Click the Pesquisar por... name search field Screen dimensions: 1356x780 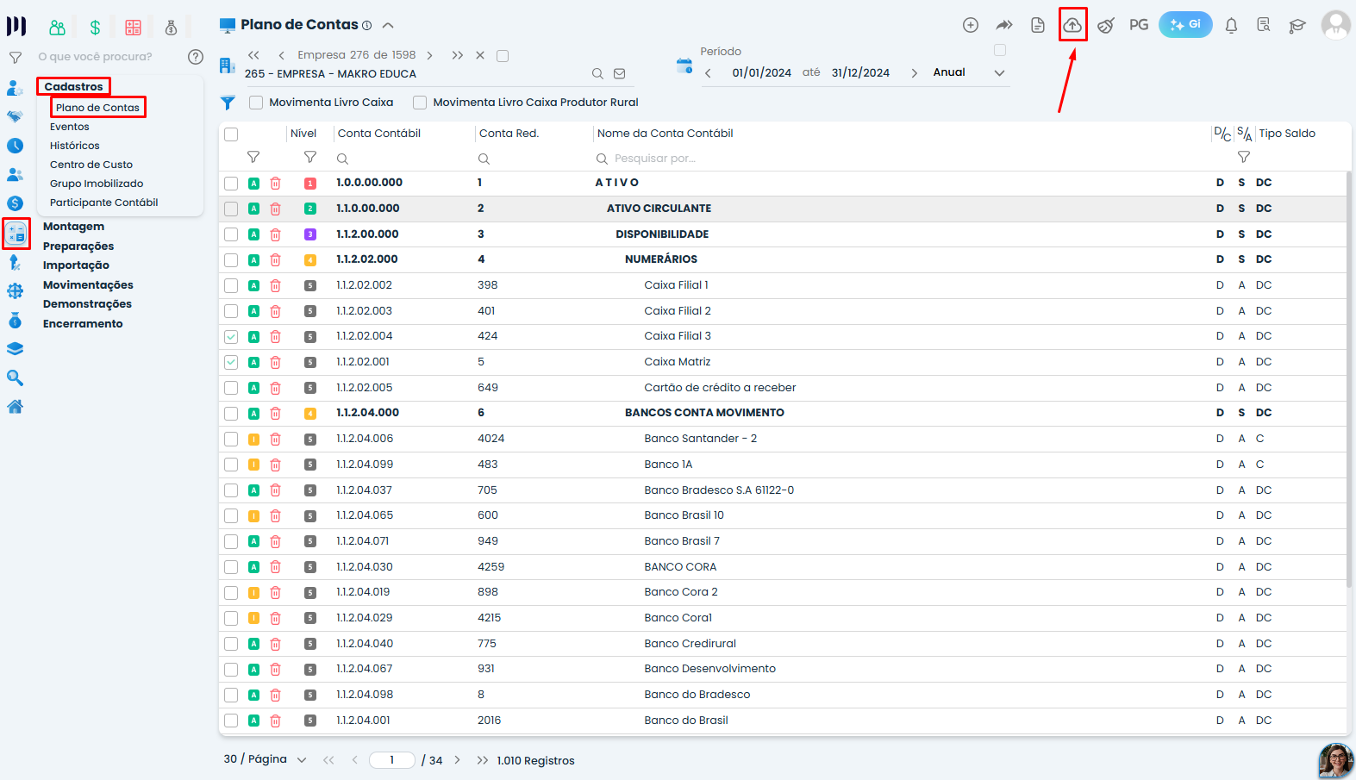655,159
